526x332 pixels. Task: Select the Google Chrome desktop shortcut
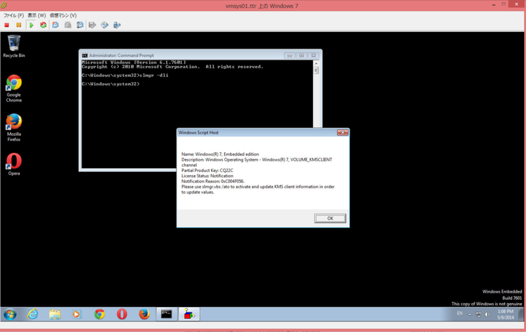(14, 89)
